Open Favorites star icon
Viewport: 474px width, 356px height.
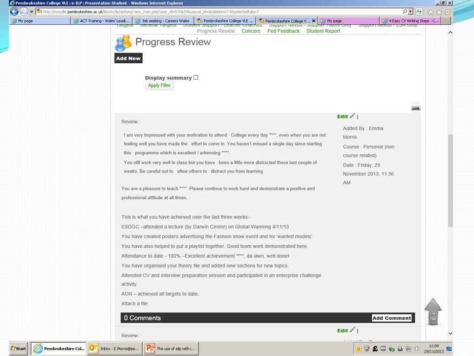tap(439, 12)
